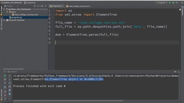Click 'Process finished with exit code 0' text
The height and width of the screenshot is (103, 184).
click(x=39, y=86)
